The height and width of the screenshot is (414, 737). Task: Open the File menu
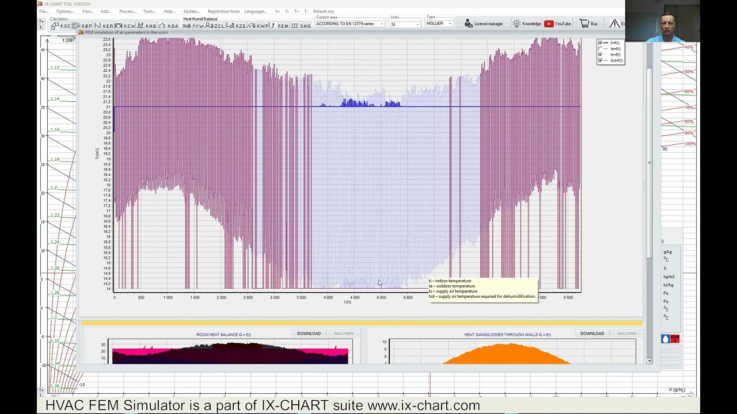(44, 11)
